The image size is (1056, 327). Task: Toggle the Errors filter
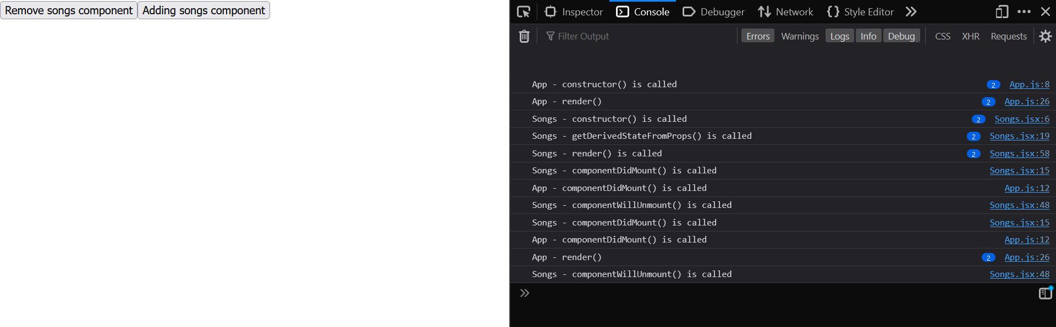(x=758, y=36)
